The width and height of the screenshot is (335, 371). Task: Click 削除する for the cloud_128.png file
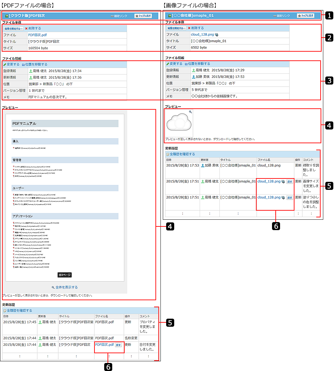pyautogui.click(x=197, y=28)
